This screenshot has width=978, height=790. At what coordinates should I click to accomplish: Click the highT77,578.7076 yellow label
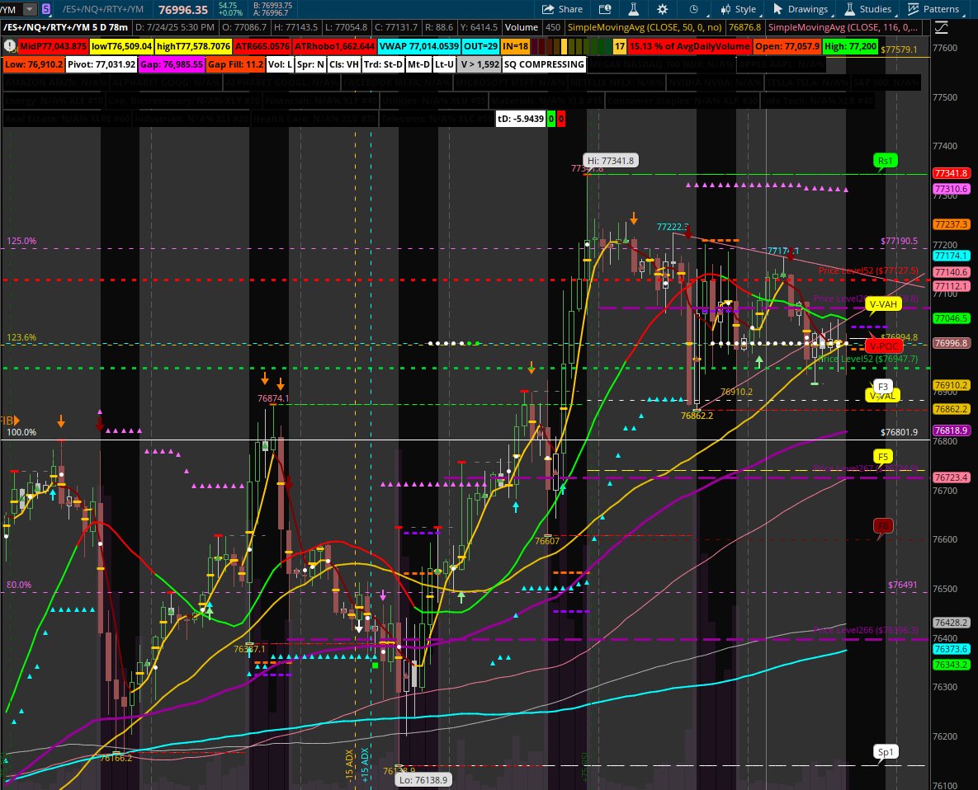coord(193,46)
